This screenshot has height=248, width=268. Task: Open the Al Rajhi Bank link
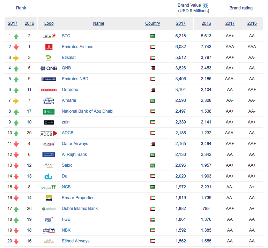point(74,155)
